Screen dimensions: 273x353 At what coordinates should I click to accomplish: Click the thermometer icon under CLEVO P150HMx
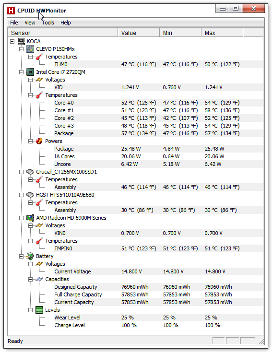pyautogui.click(x=39, y=57)
